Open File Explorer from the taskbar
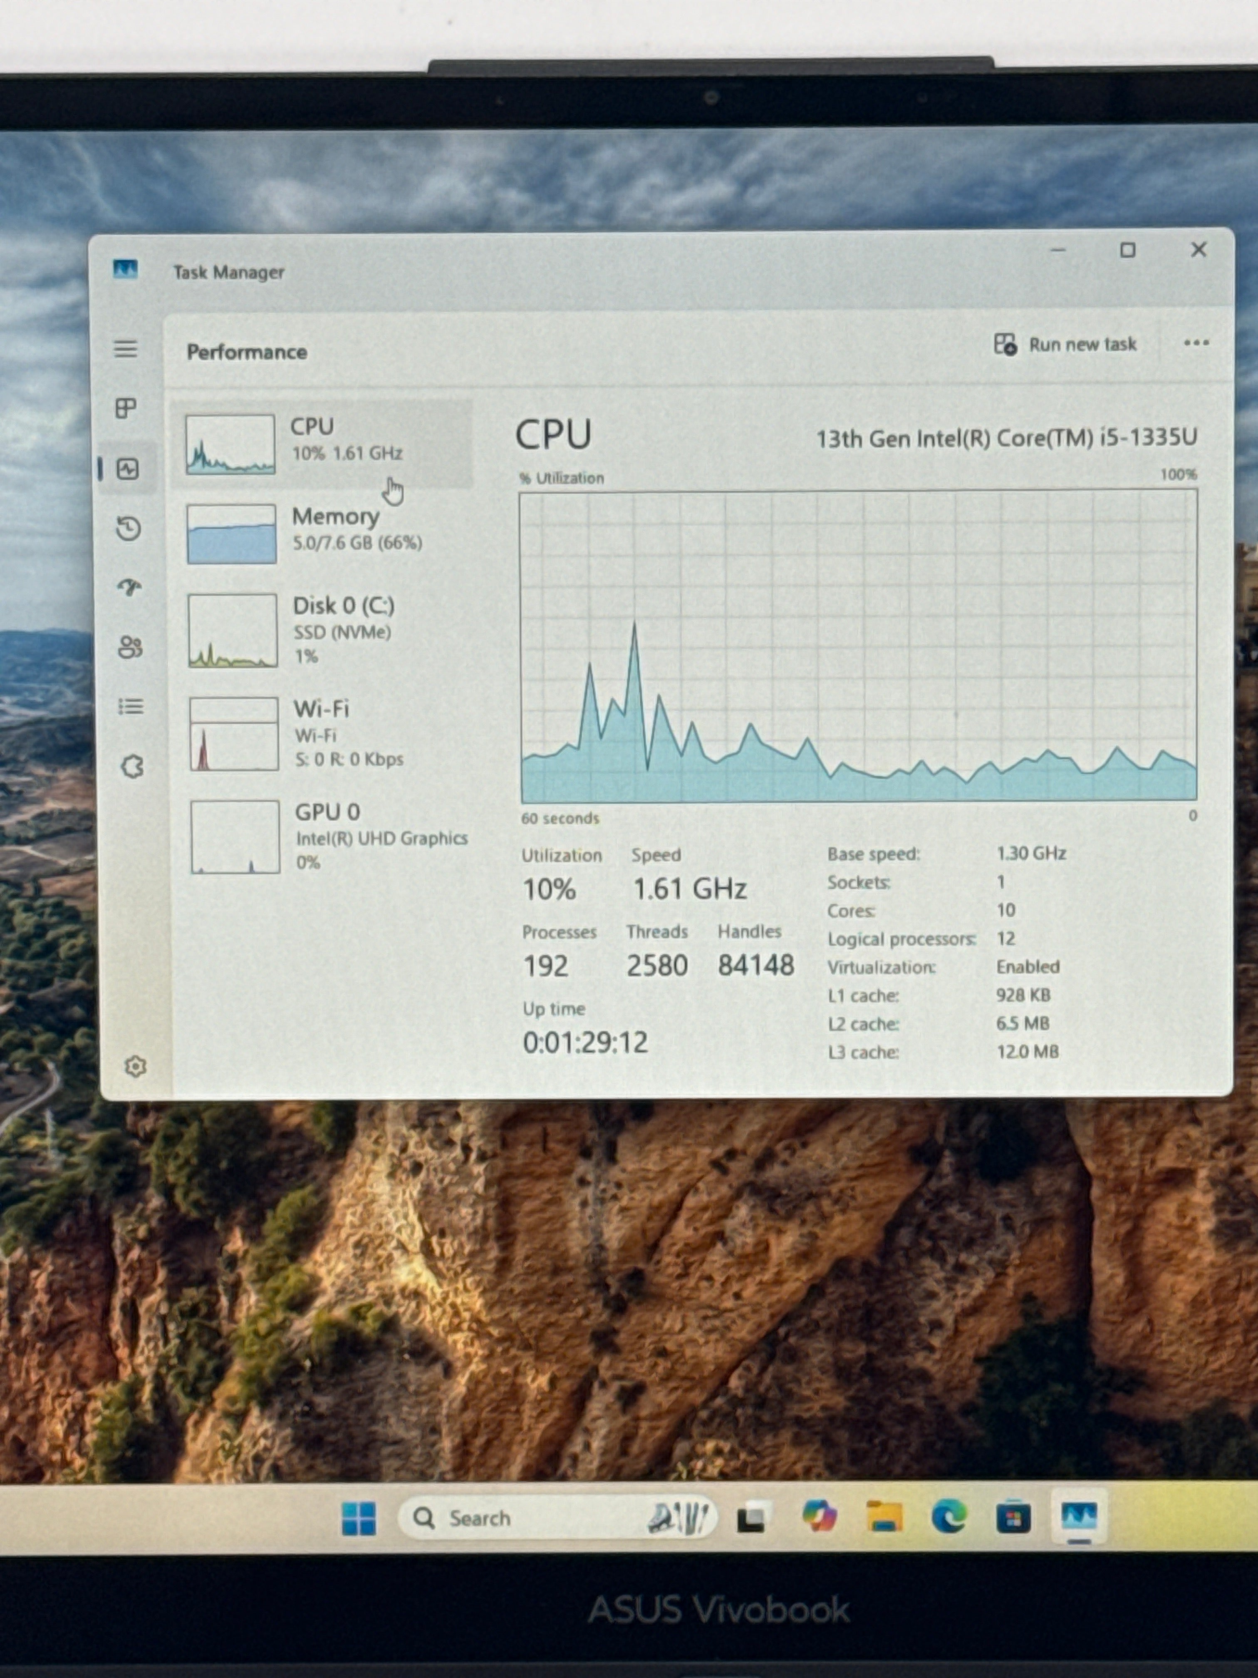The image size is (1258, 1678). pos(884,1517)
